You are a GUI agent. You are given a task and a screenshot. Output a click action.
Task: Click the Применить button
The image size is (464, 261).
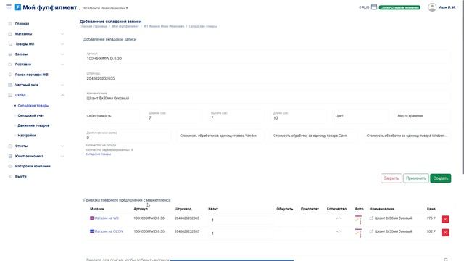[x=415, y=178]
